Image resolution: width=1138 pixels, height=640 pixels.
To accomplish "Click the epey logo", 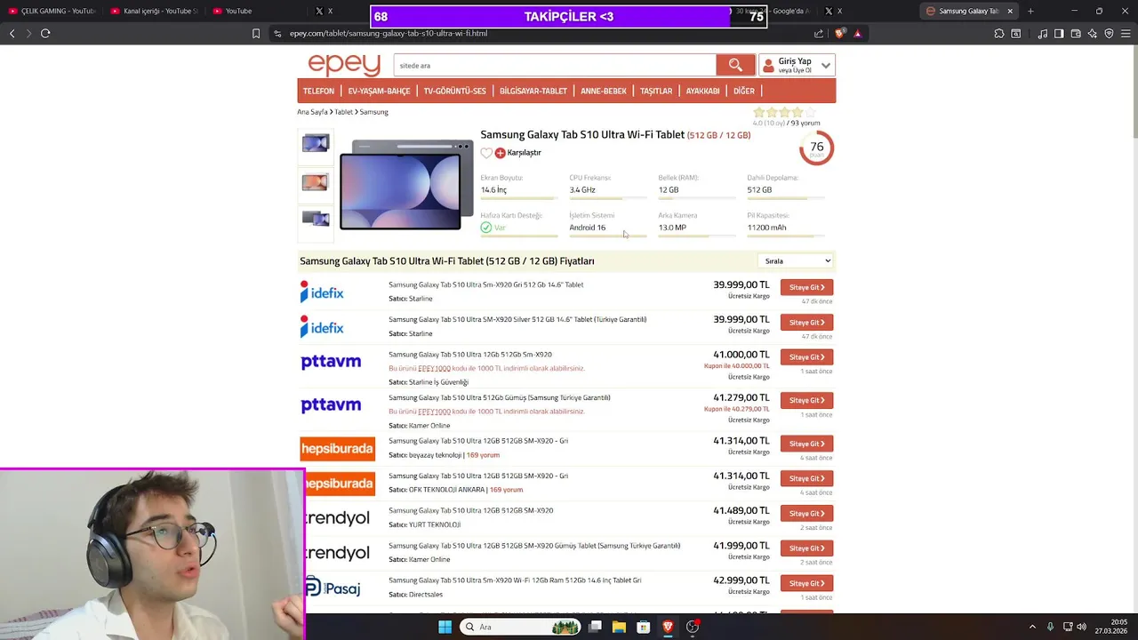I will click(344, 64).
